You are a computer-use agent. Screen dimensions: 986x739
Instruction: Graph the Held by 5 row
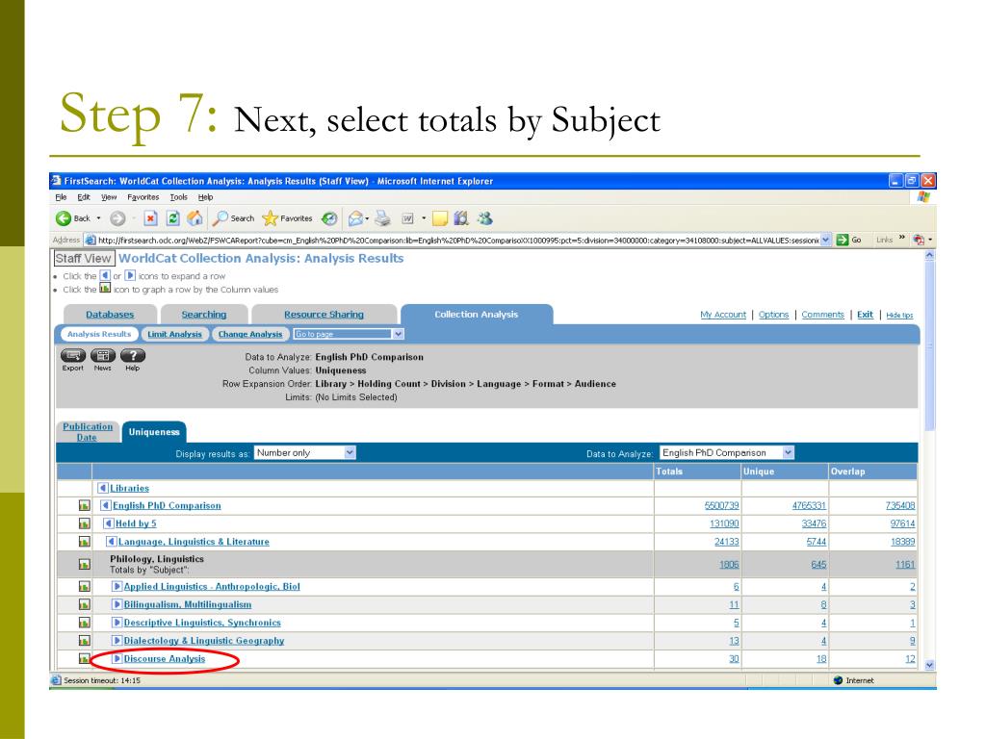coord(85,523)
